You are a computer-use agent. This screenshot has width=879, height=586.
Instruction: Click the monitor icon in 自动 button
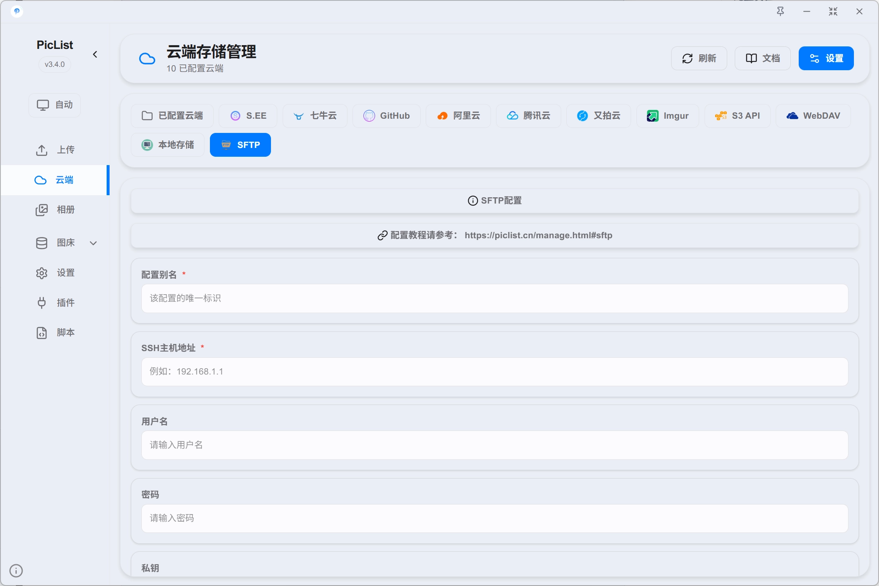[x=43, y=105]
